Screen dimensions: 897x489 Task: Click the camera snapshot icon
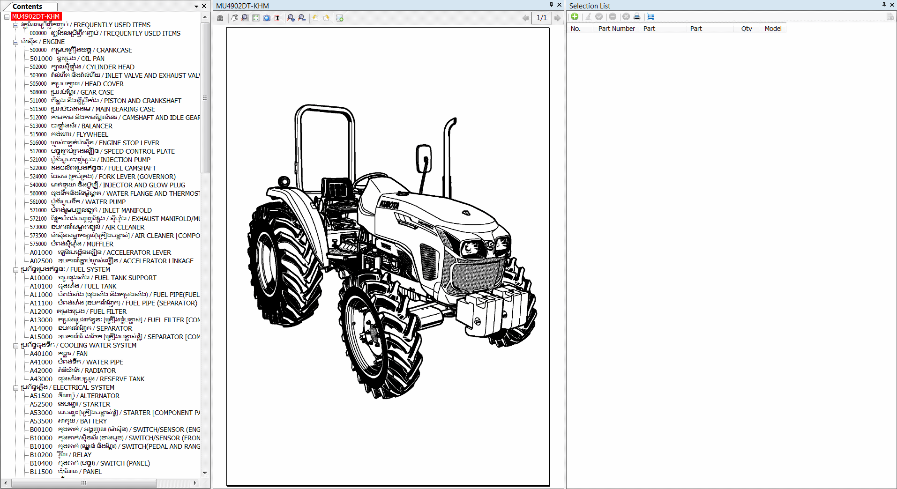tap(267, 18)
